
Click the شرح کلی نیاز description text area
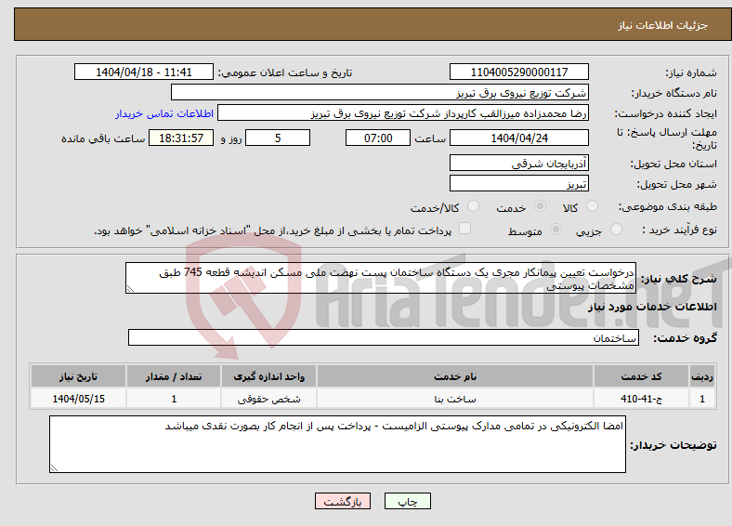coord(381,278)
